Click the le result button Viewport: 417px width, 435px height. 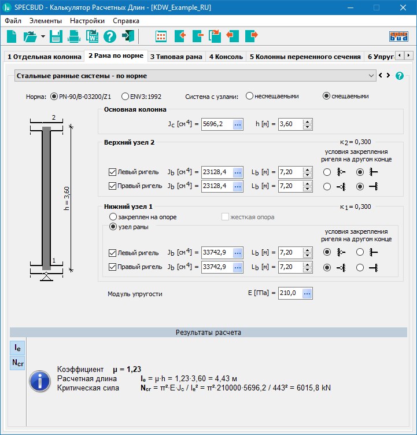(x=17, y=348)
